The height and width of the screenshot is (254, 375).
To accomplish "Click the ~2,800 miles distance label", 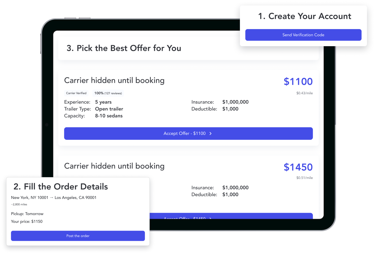I will click(x=19, y=204).
